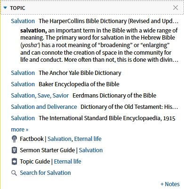Open Salvation in Baker Encyclopedia
This screenshot has width=184, height=189.
(23, 84)
